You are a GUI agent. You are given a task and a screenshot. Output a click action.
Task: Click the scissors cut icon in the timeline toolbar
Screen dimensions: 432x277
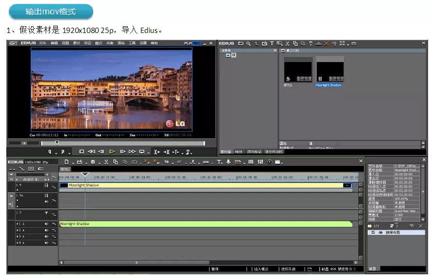coord(106,162)
